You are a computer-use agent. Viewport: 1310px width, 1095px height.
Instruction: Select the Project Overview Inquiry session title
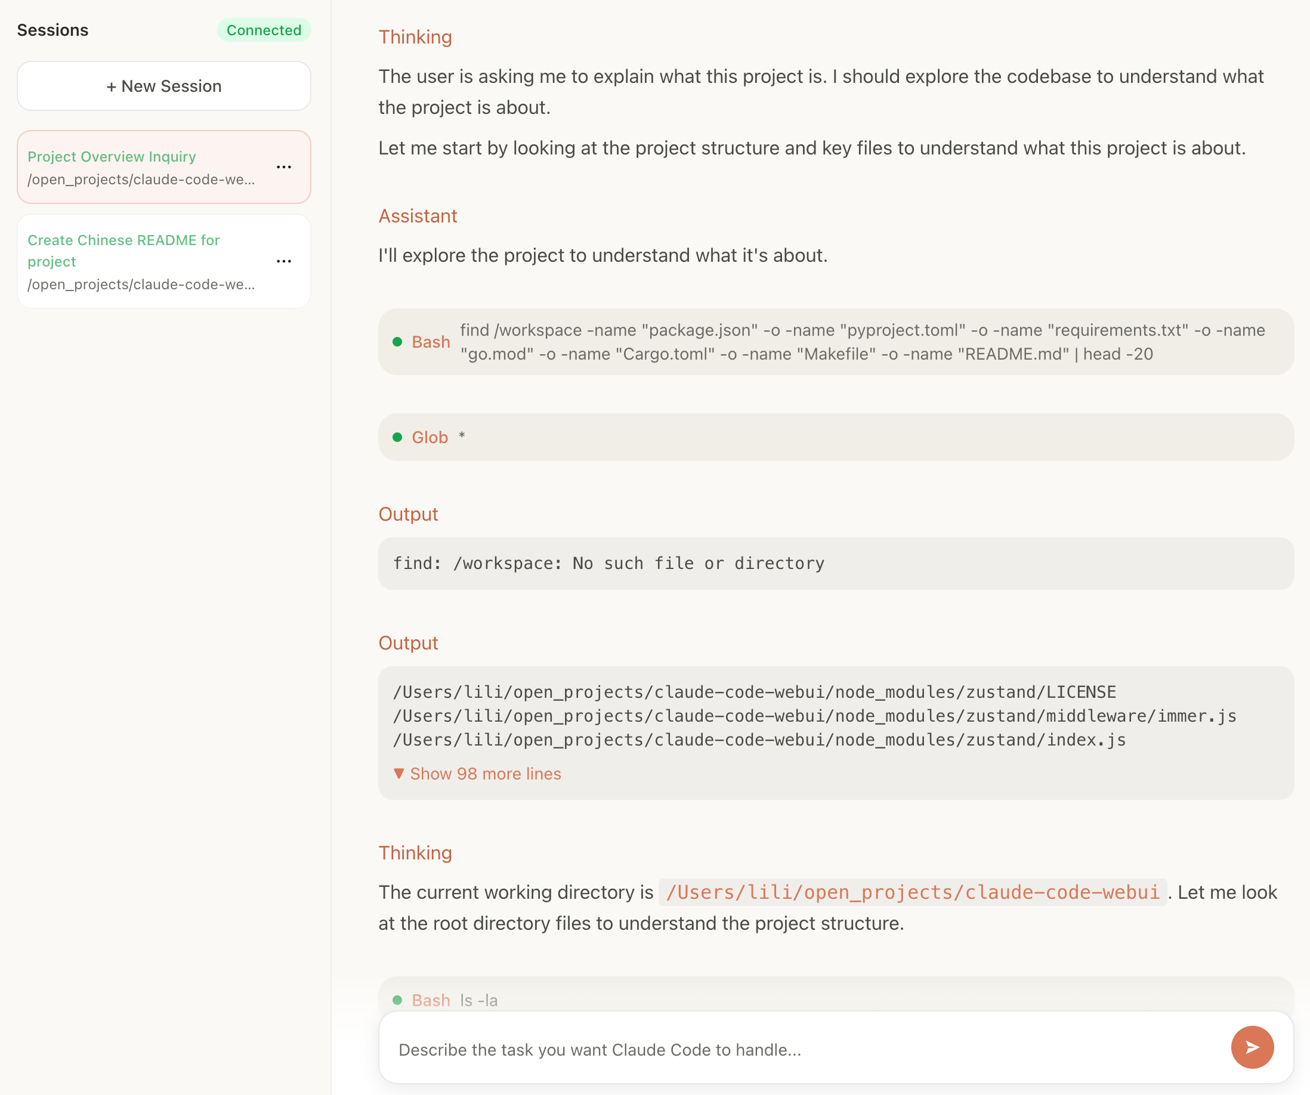(111, 156)
